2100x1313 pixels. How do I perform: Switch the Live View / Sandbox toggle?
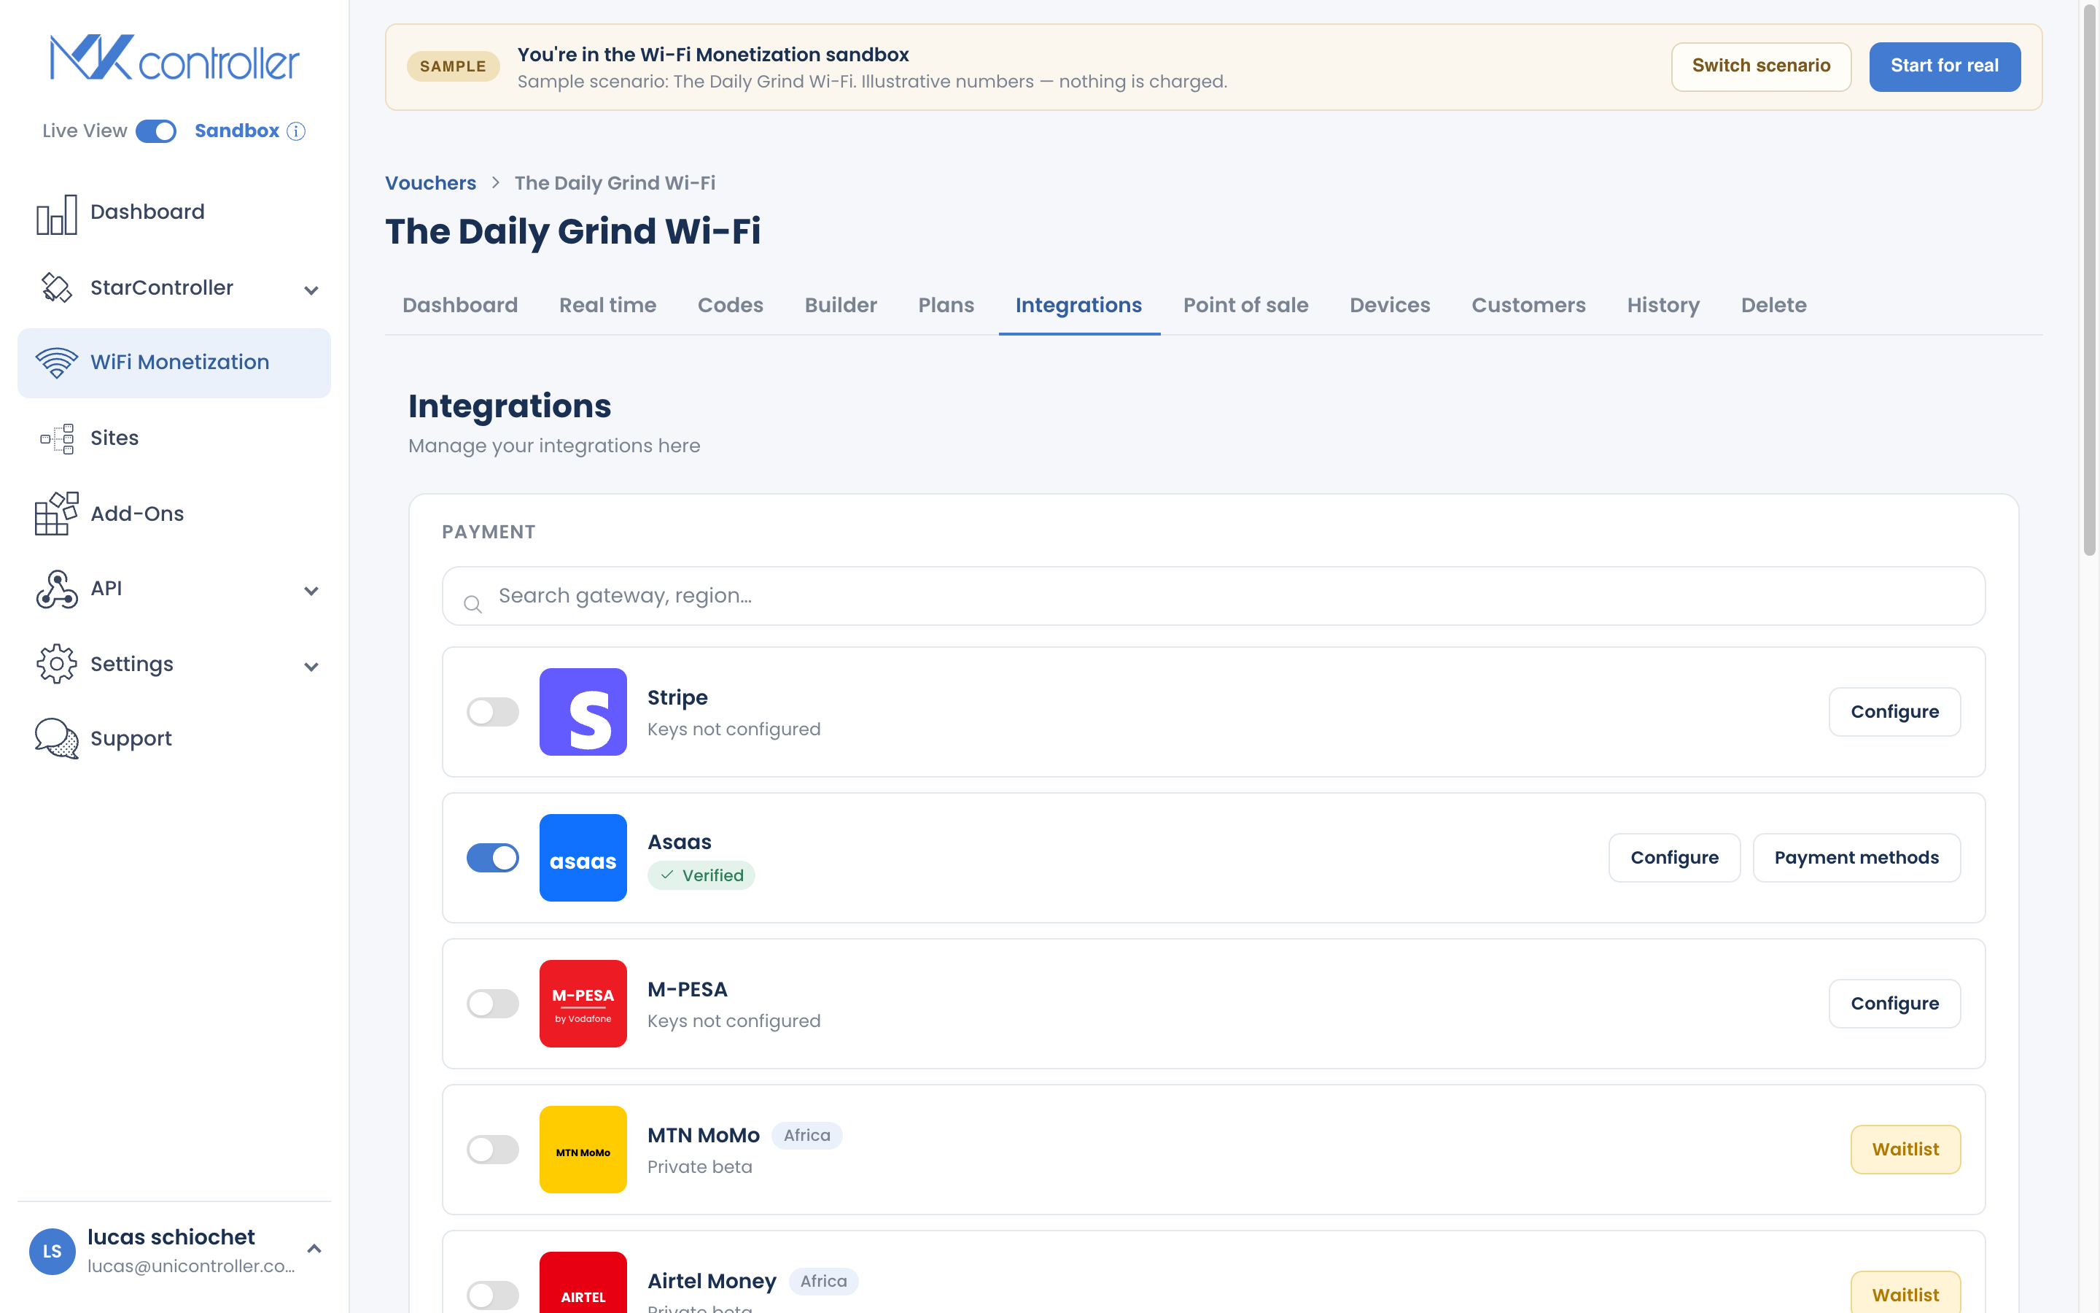click(x=156, y=131)
